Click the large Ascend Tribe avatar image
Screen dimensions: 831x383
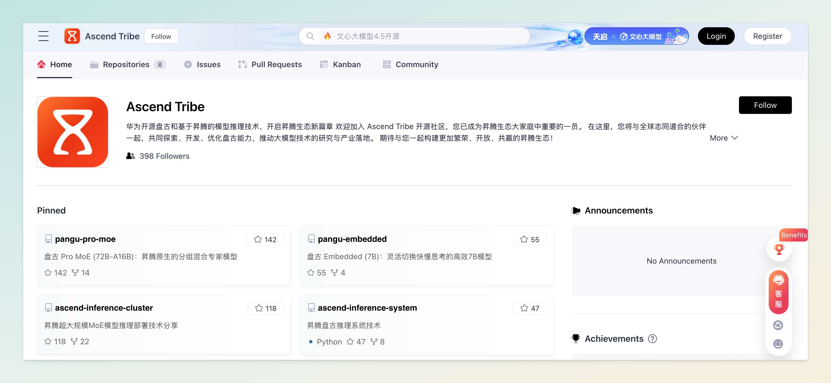point(72,132)
